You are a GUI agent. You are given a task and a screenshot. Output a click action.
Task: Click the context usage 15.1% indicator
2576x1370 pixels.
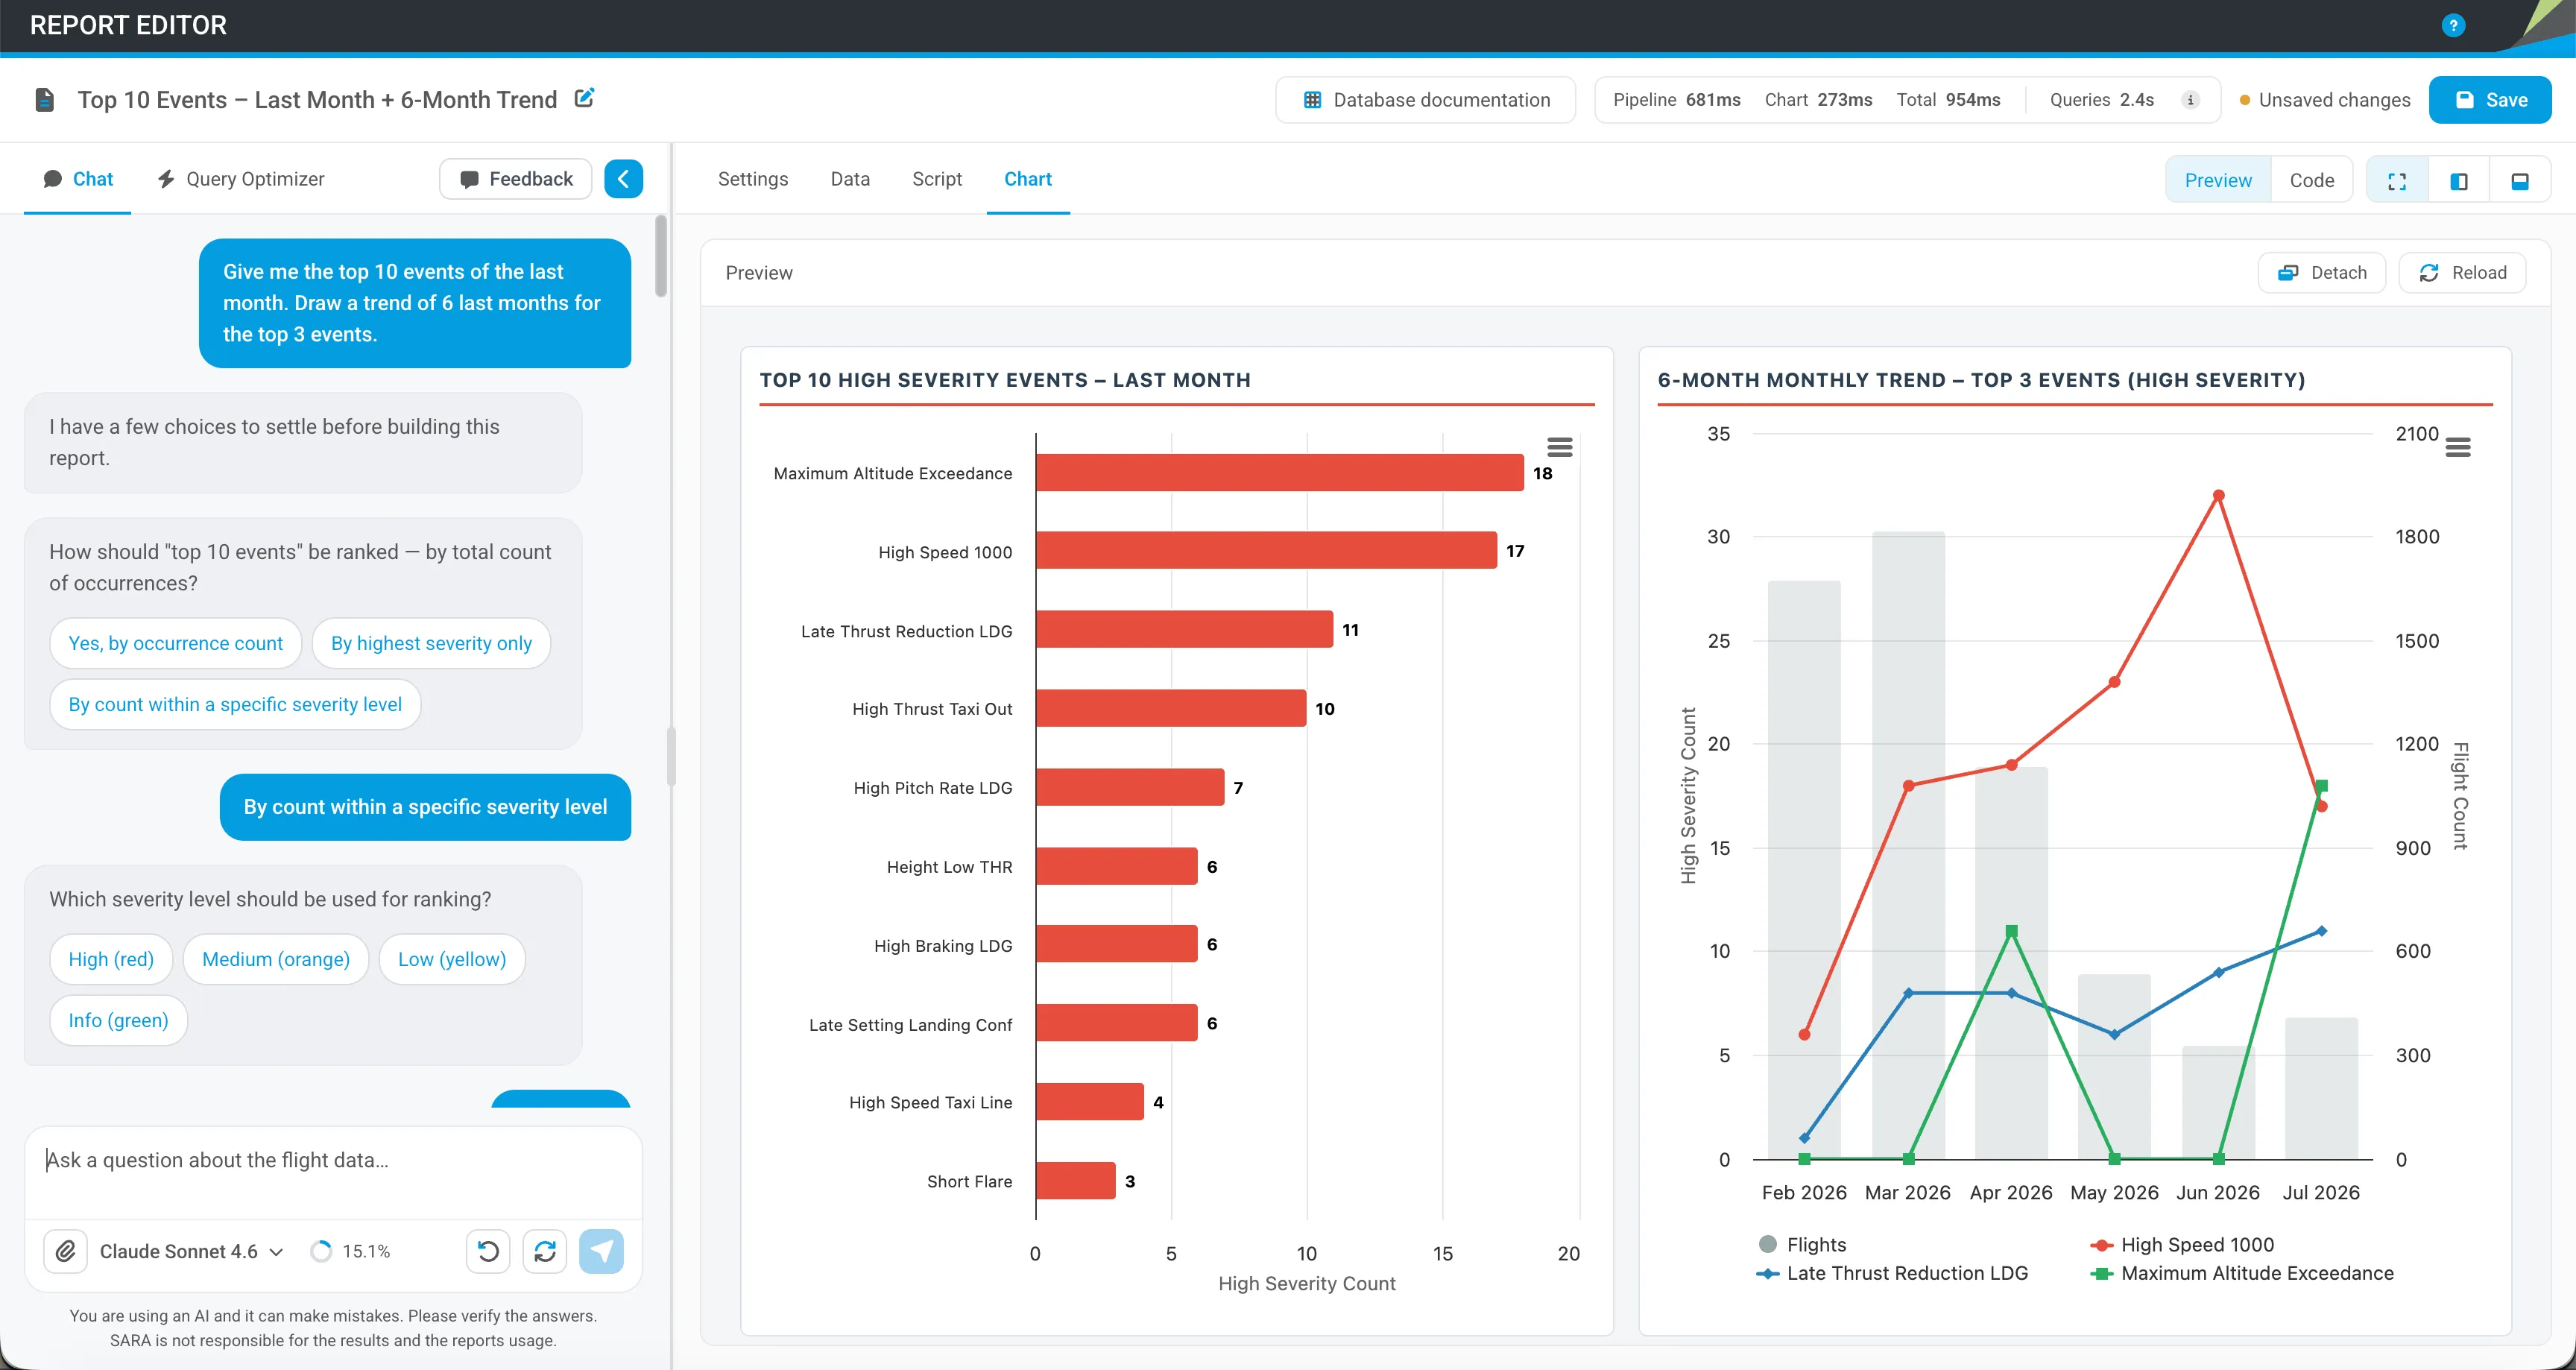tap(350, 1251)
